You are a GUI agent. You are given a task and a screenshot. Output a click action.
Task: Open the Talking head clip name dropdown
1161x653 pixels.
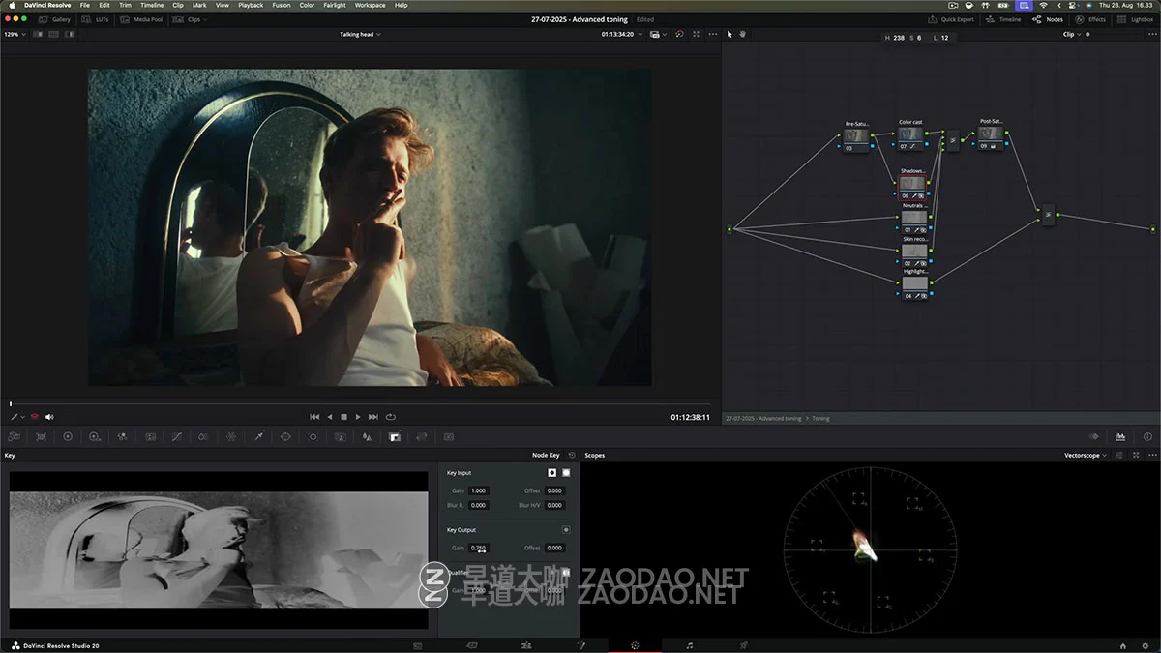pyautogui.click(x=360, y=34)
